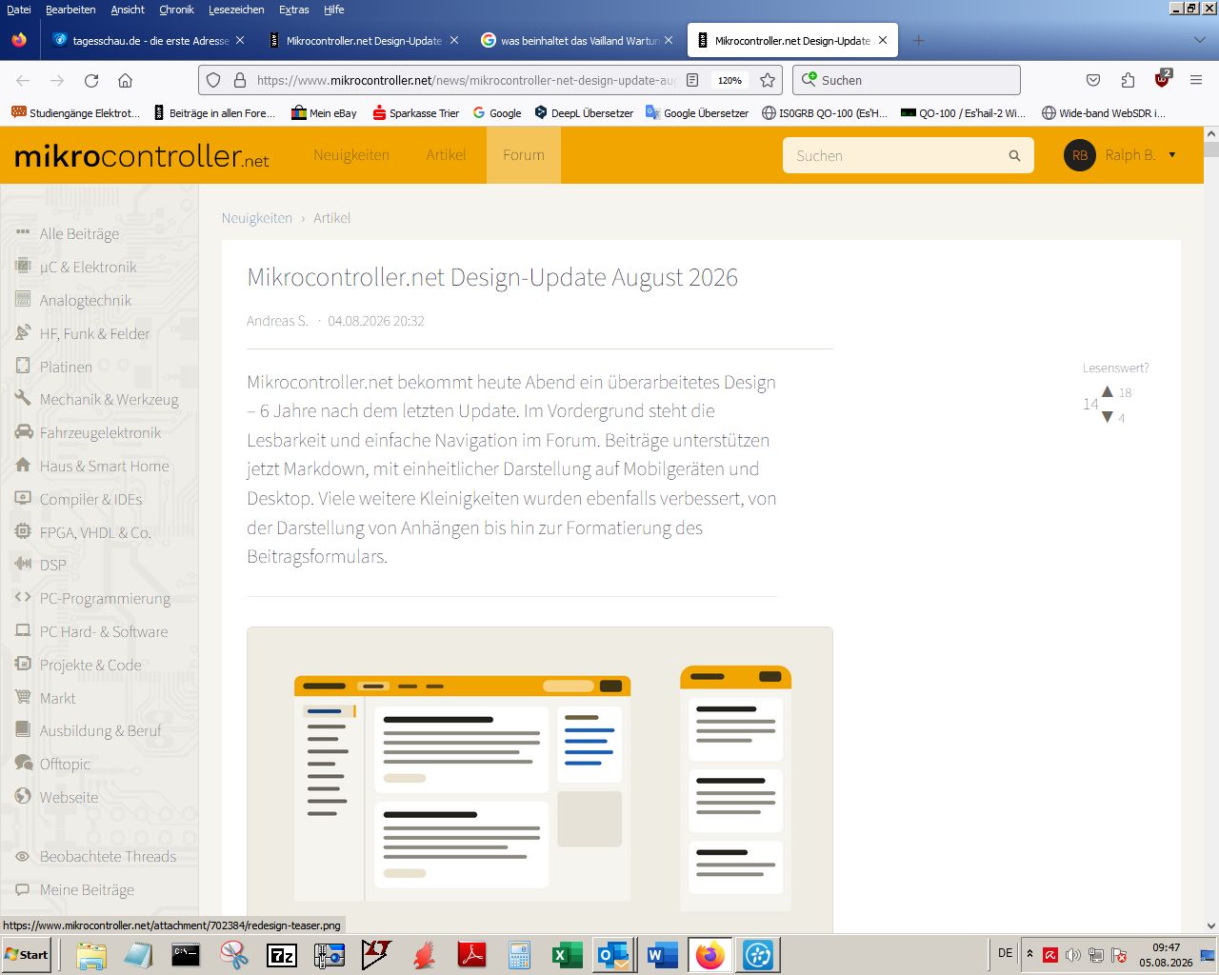Viewport: 1219px width, 975px height.
Task: Open the Snipping Tool from taskbar
Action: [x=233, y=955]
